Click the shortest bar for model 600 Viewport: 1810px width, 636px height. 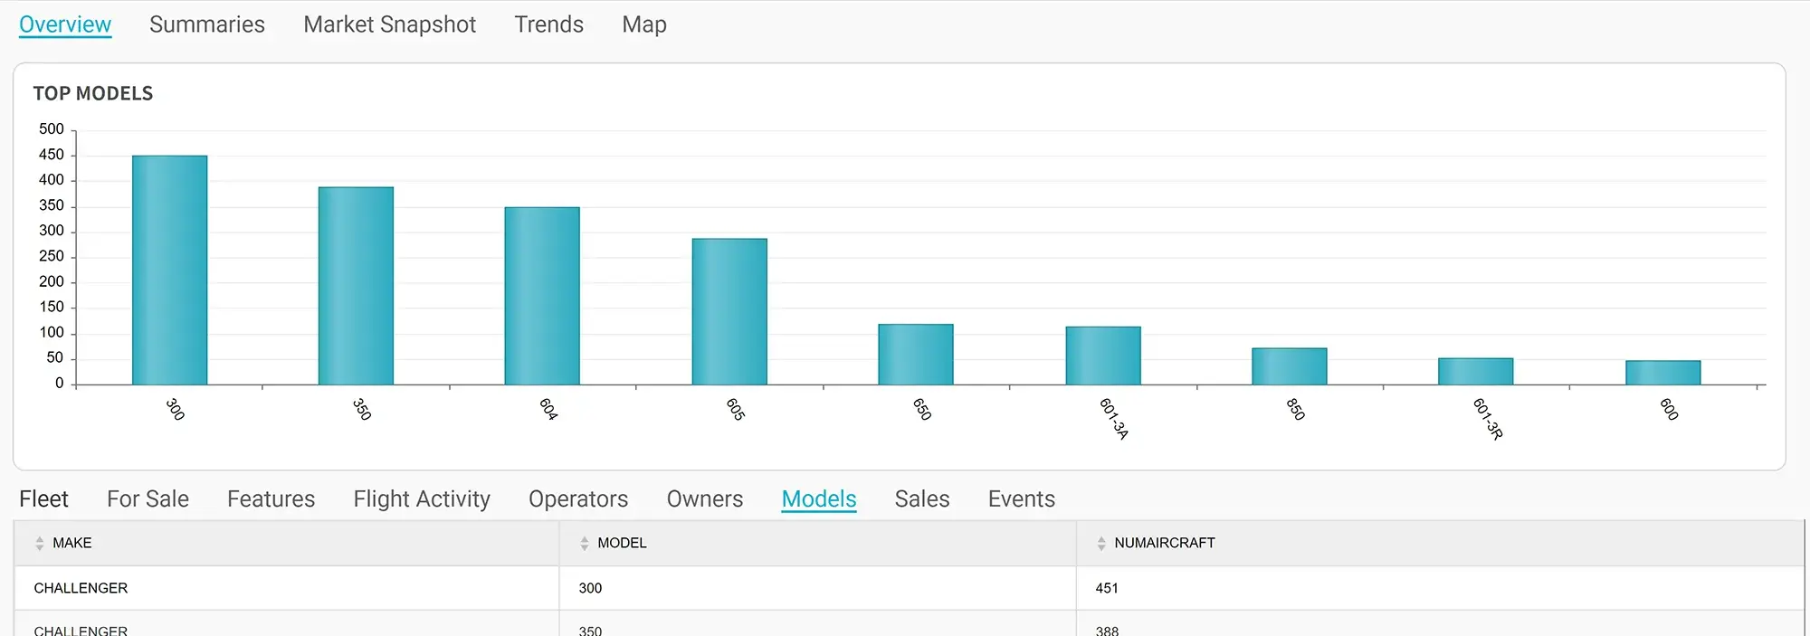click(x=1662, y=373)
